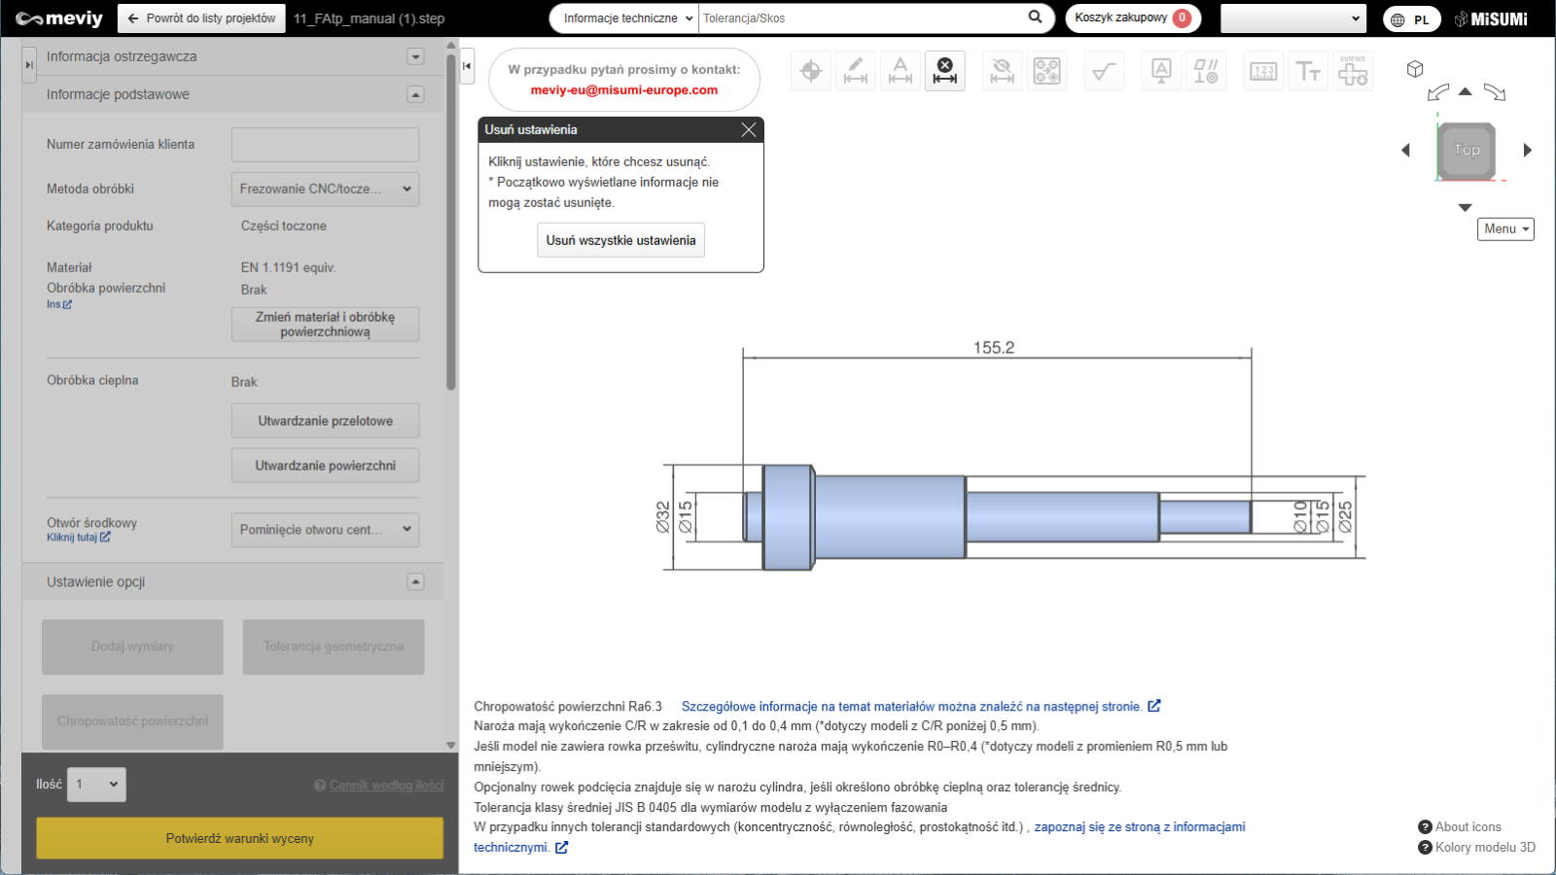This screenshot has width=1556, height=875.
Task: Toggle the collapse arrow next to contact box
Action: coord(467,66)
